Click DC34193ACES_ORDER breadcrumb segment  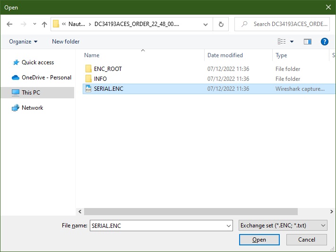(137, 24)
